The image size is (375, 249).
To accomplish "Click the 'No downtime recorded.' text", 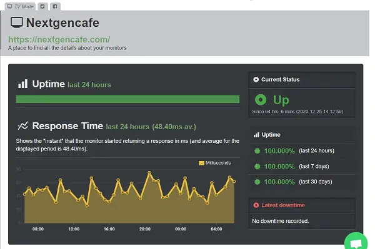I will click(280, 221).
